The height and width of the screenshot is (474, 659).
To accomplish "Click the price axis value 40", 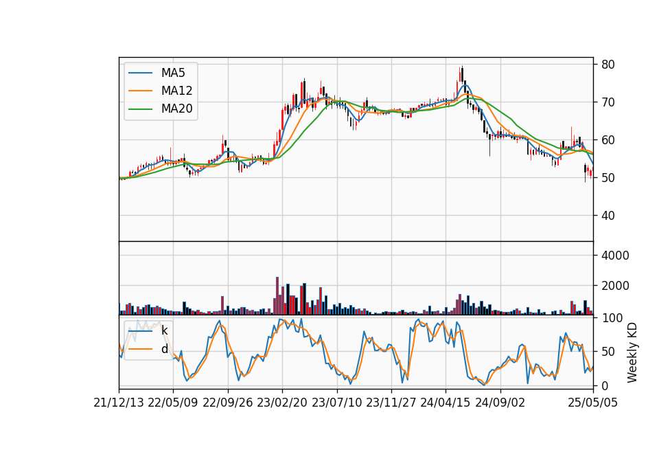I will pos(608,216).
